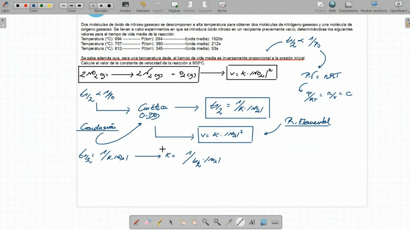Go to the Siguiente page
This screenshot has height=230, width=410.
coord(205,7)
